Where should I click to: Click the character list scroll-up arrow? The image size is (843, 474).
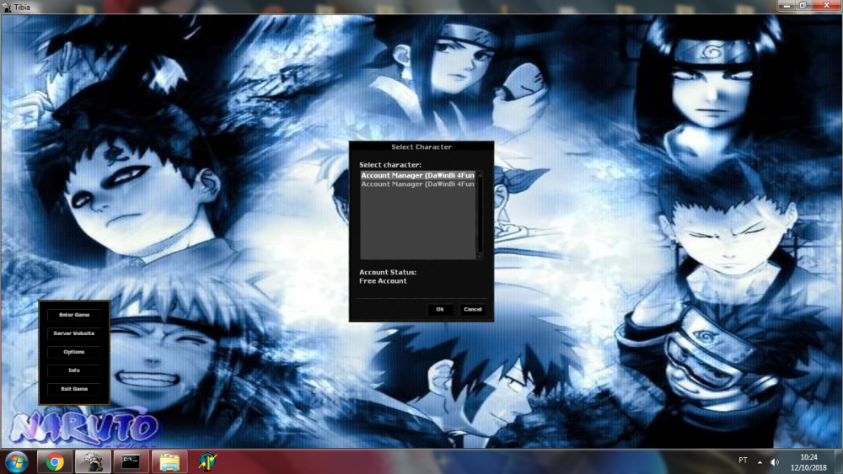coord(479,174)
